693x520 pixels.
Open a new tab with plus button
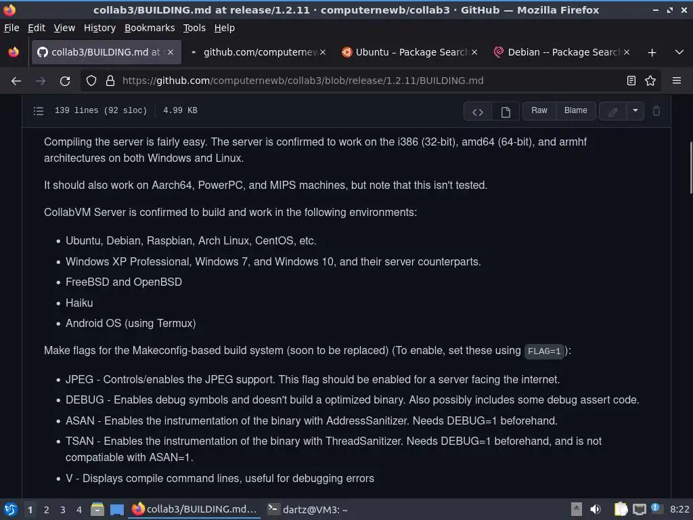[652, 53]
